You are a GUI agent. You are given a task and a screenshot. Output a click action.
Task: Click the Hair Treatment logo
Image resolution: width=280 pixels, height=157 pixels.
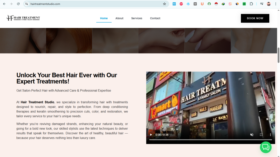pos(23,18)
